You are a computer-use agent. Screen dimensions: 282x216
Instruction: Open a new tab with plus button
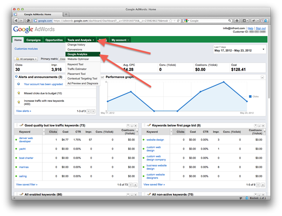pos(66,14)
